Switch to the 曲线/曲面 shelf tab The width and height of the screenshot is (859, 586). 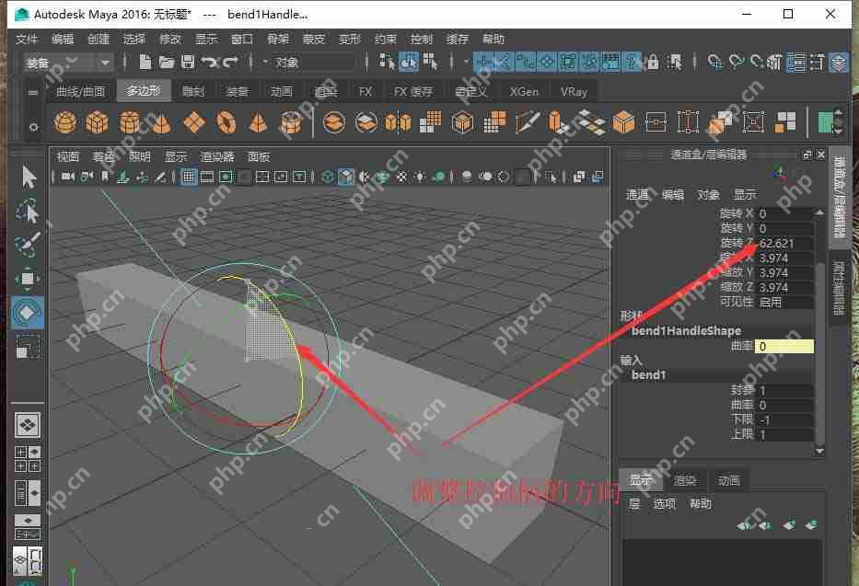[80, 91]
